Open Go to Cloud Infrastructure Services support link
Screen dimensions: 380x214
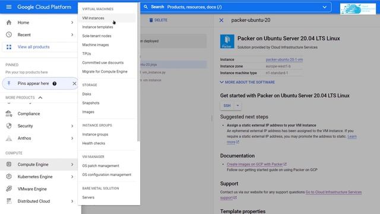click(334, 192)
